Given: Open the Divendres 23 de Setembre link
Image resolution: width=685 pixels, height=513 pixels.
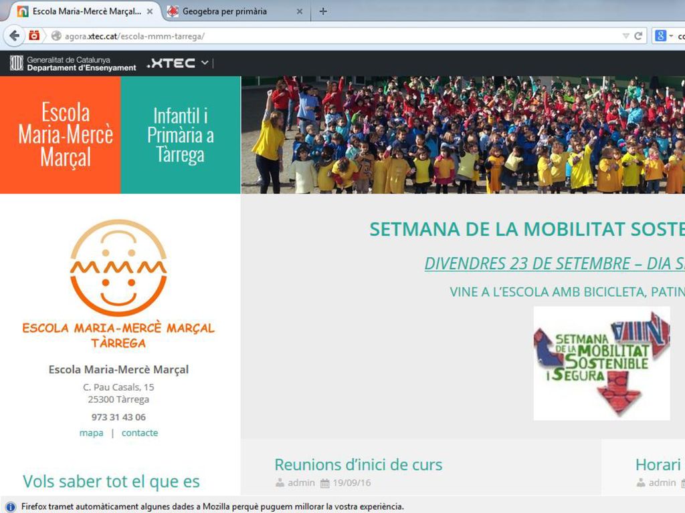Looking at the screenshot, I should click(555, 263).
